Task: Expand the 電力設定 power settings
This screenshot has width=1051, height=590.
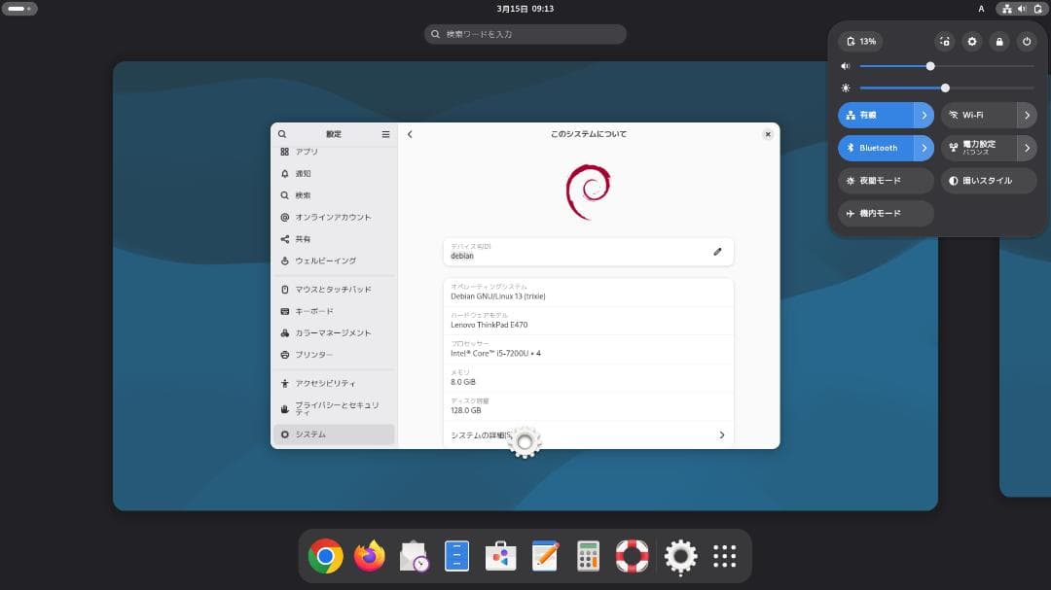Action: point(1027,148)
